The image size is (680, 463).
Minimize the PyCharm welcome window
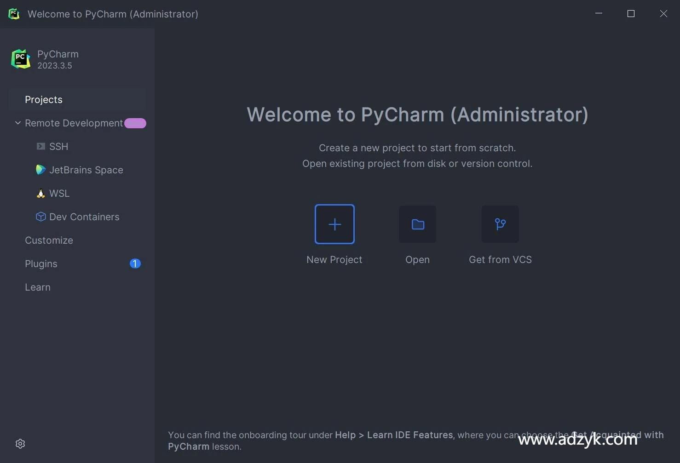(599, 13)
